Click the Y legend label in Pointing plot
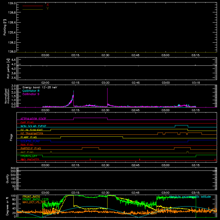Screen dimensions: 220x220 click(48, 9)
